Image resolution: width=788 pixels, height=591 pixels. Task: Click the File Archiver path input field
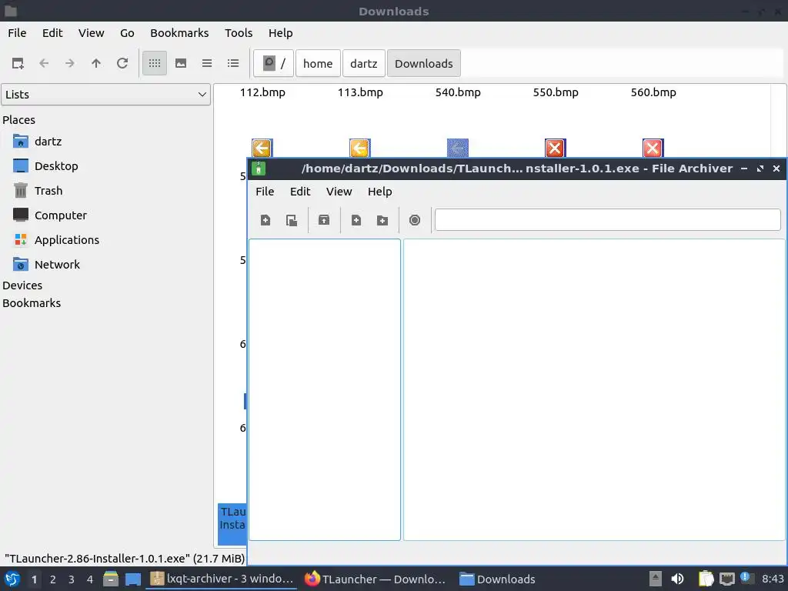[608, 219]
